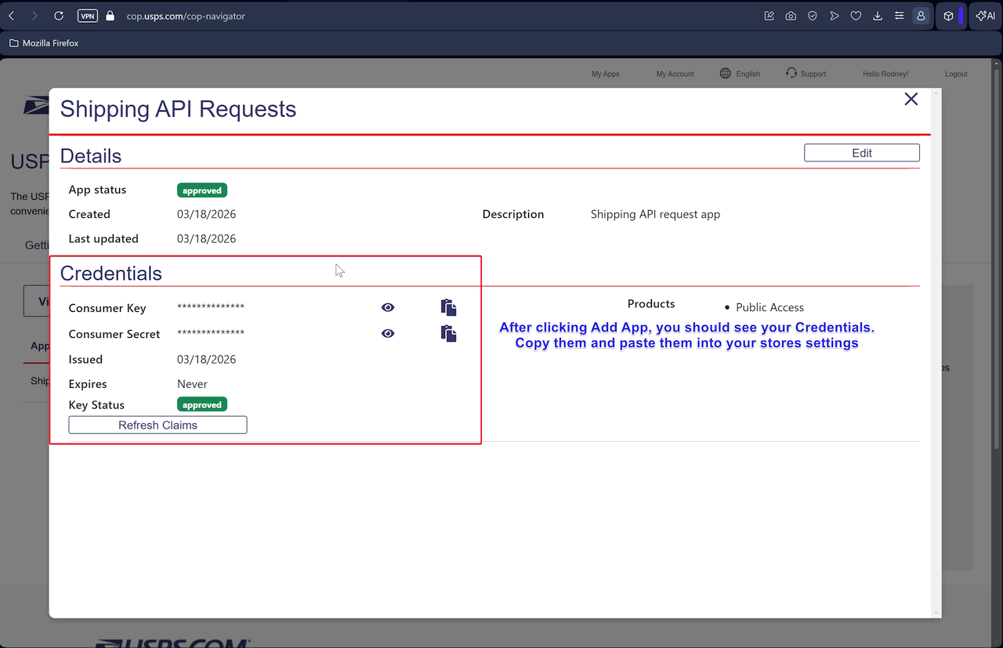The width and height of the screenshot is (1003, 648).
Task: Bookmark the page with the heart icon
Action: [x=856, y=16]
